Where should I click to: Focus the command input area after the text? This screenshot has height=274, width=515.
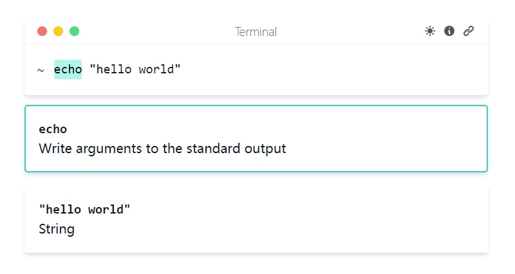[x=328, y=69]
